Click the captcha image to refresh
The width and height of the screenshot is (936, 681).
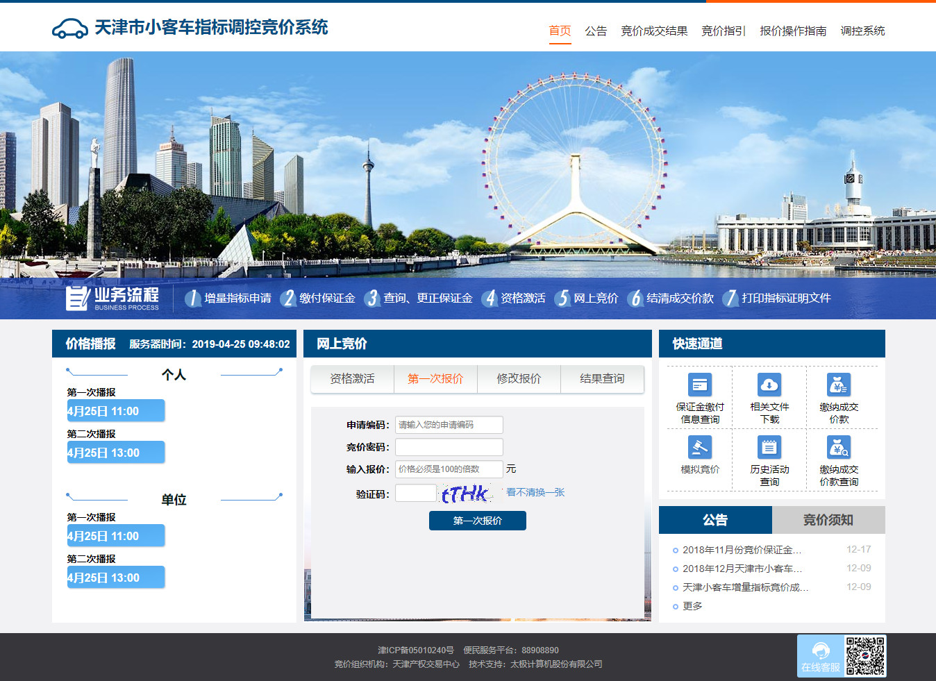(466, 494)
